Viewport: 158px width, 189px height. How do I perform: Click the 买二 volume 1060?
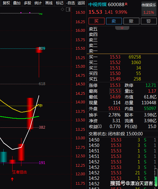click(x=136, y=62)
